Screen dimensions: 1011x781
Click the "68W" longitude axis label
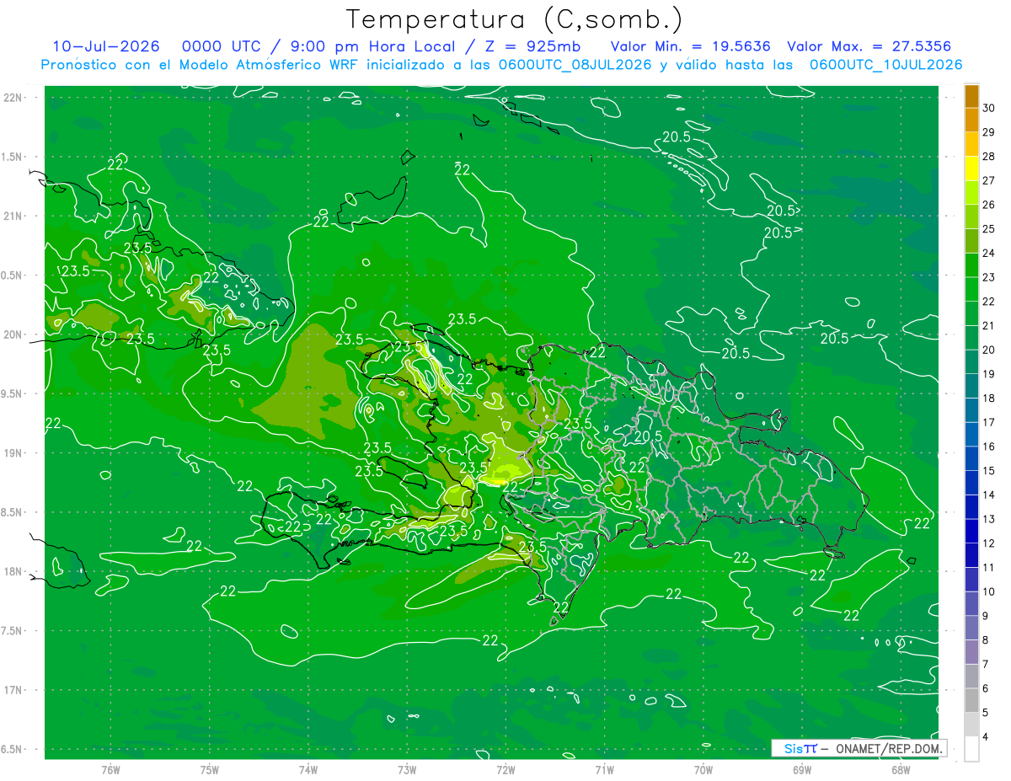pos(901,770)
